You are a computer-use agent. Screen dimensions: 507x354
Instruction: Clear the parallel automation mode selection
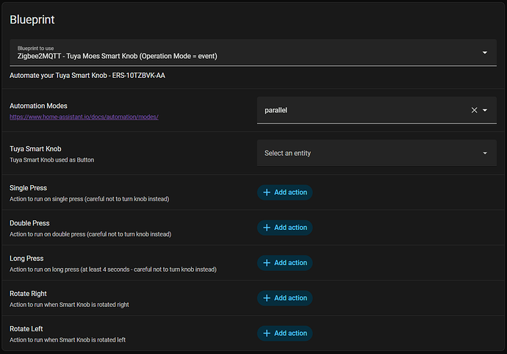tap(474, 110)
